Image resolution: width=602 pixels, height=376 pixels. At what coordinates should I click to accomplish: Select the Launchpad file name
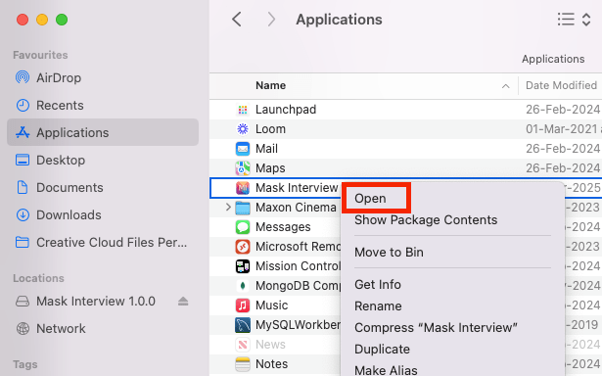click(286, 110)
